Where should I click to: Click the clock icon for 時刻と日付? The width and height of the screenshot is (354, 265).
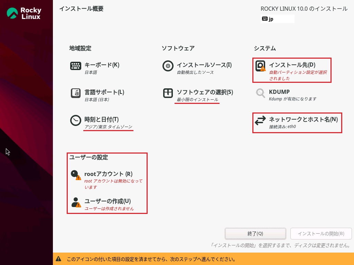76,120
